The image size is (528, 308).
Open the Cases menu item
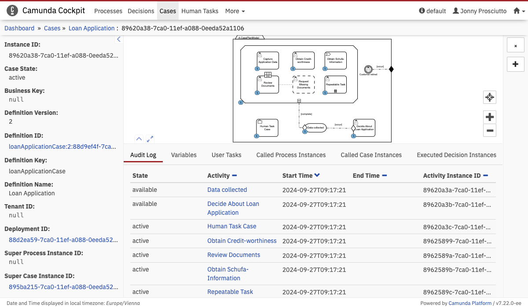pyautogui.click(x=168, y=11)
